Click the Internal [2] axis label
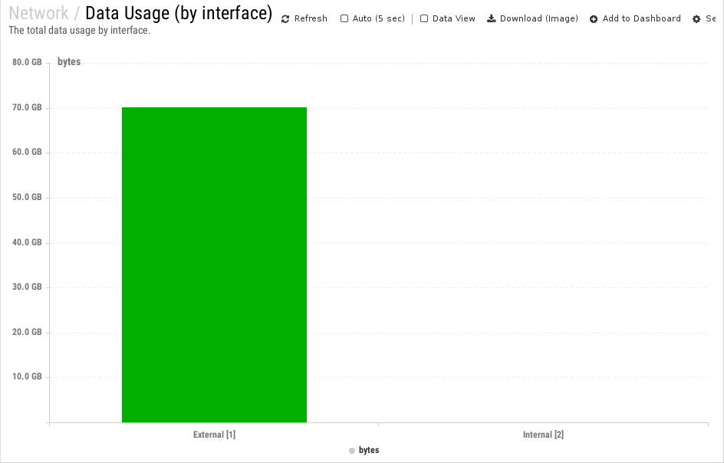Viewport: 724px width, 463px height. coord(543,435)
